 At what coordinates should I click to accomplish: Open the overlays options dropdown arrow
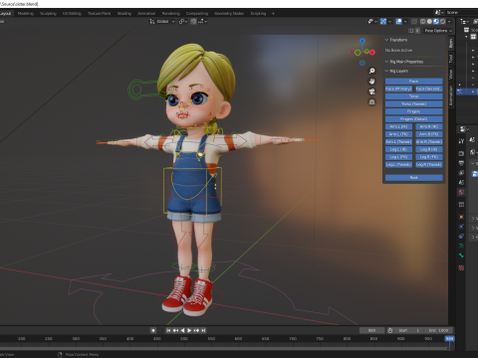(405, 21)
